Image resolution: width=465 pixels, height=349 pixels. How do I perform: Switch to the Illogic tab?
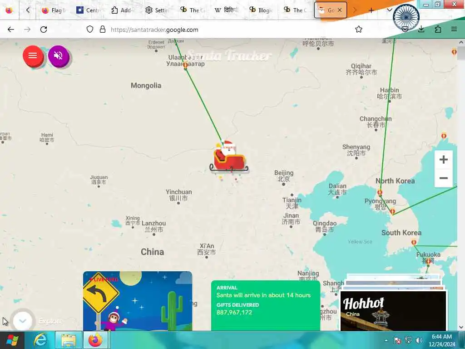[x=261, y=10]
